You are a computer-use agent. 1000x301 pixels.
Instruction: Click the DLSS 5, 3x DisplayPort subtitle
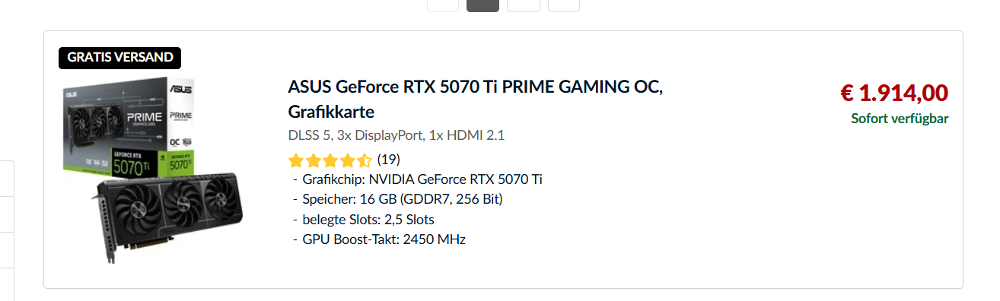pyautogui.click(x=396, y=135)
